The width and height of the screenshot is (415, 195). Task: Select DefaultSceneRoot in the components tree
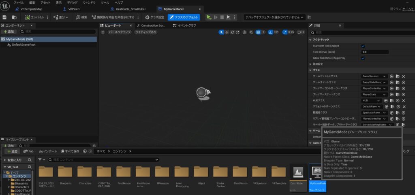(24, 45)
